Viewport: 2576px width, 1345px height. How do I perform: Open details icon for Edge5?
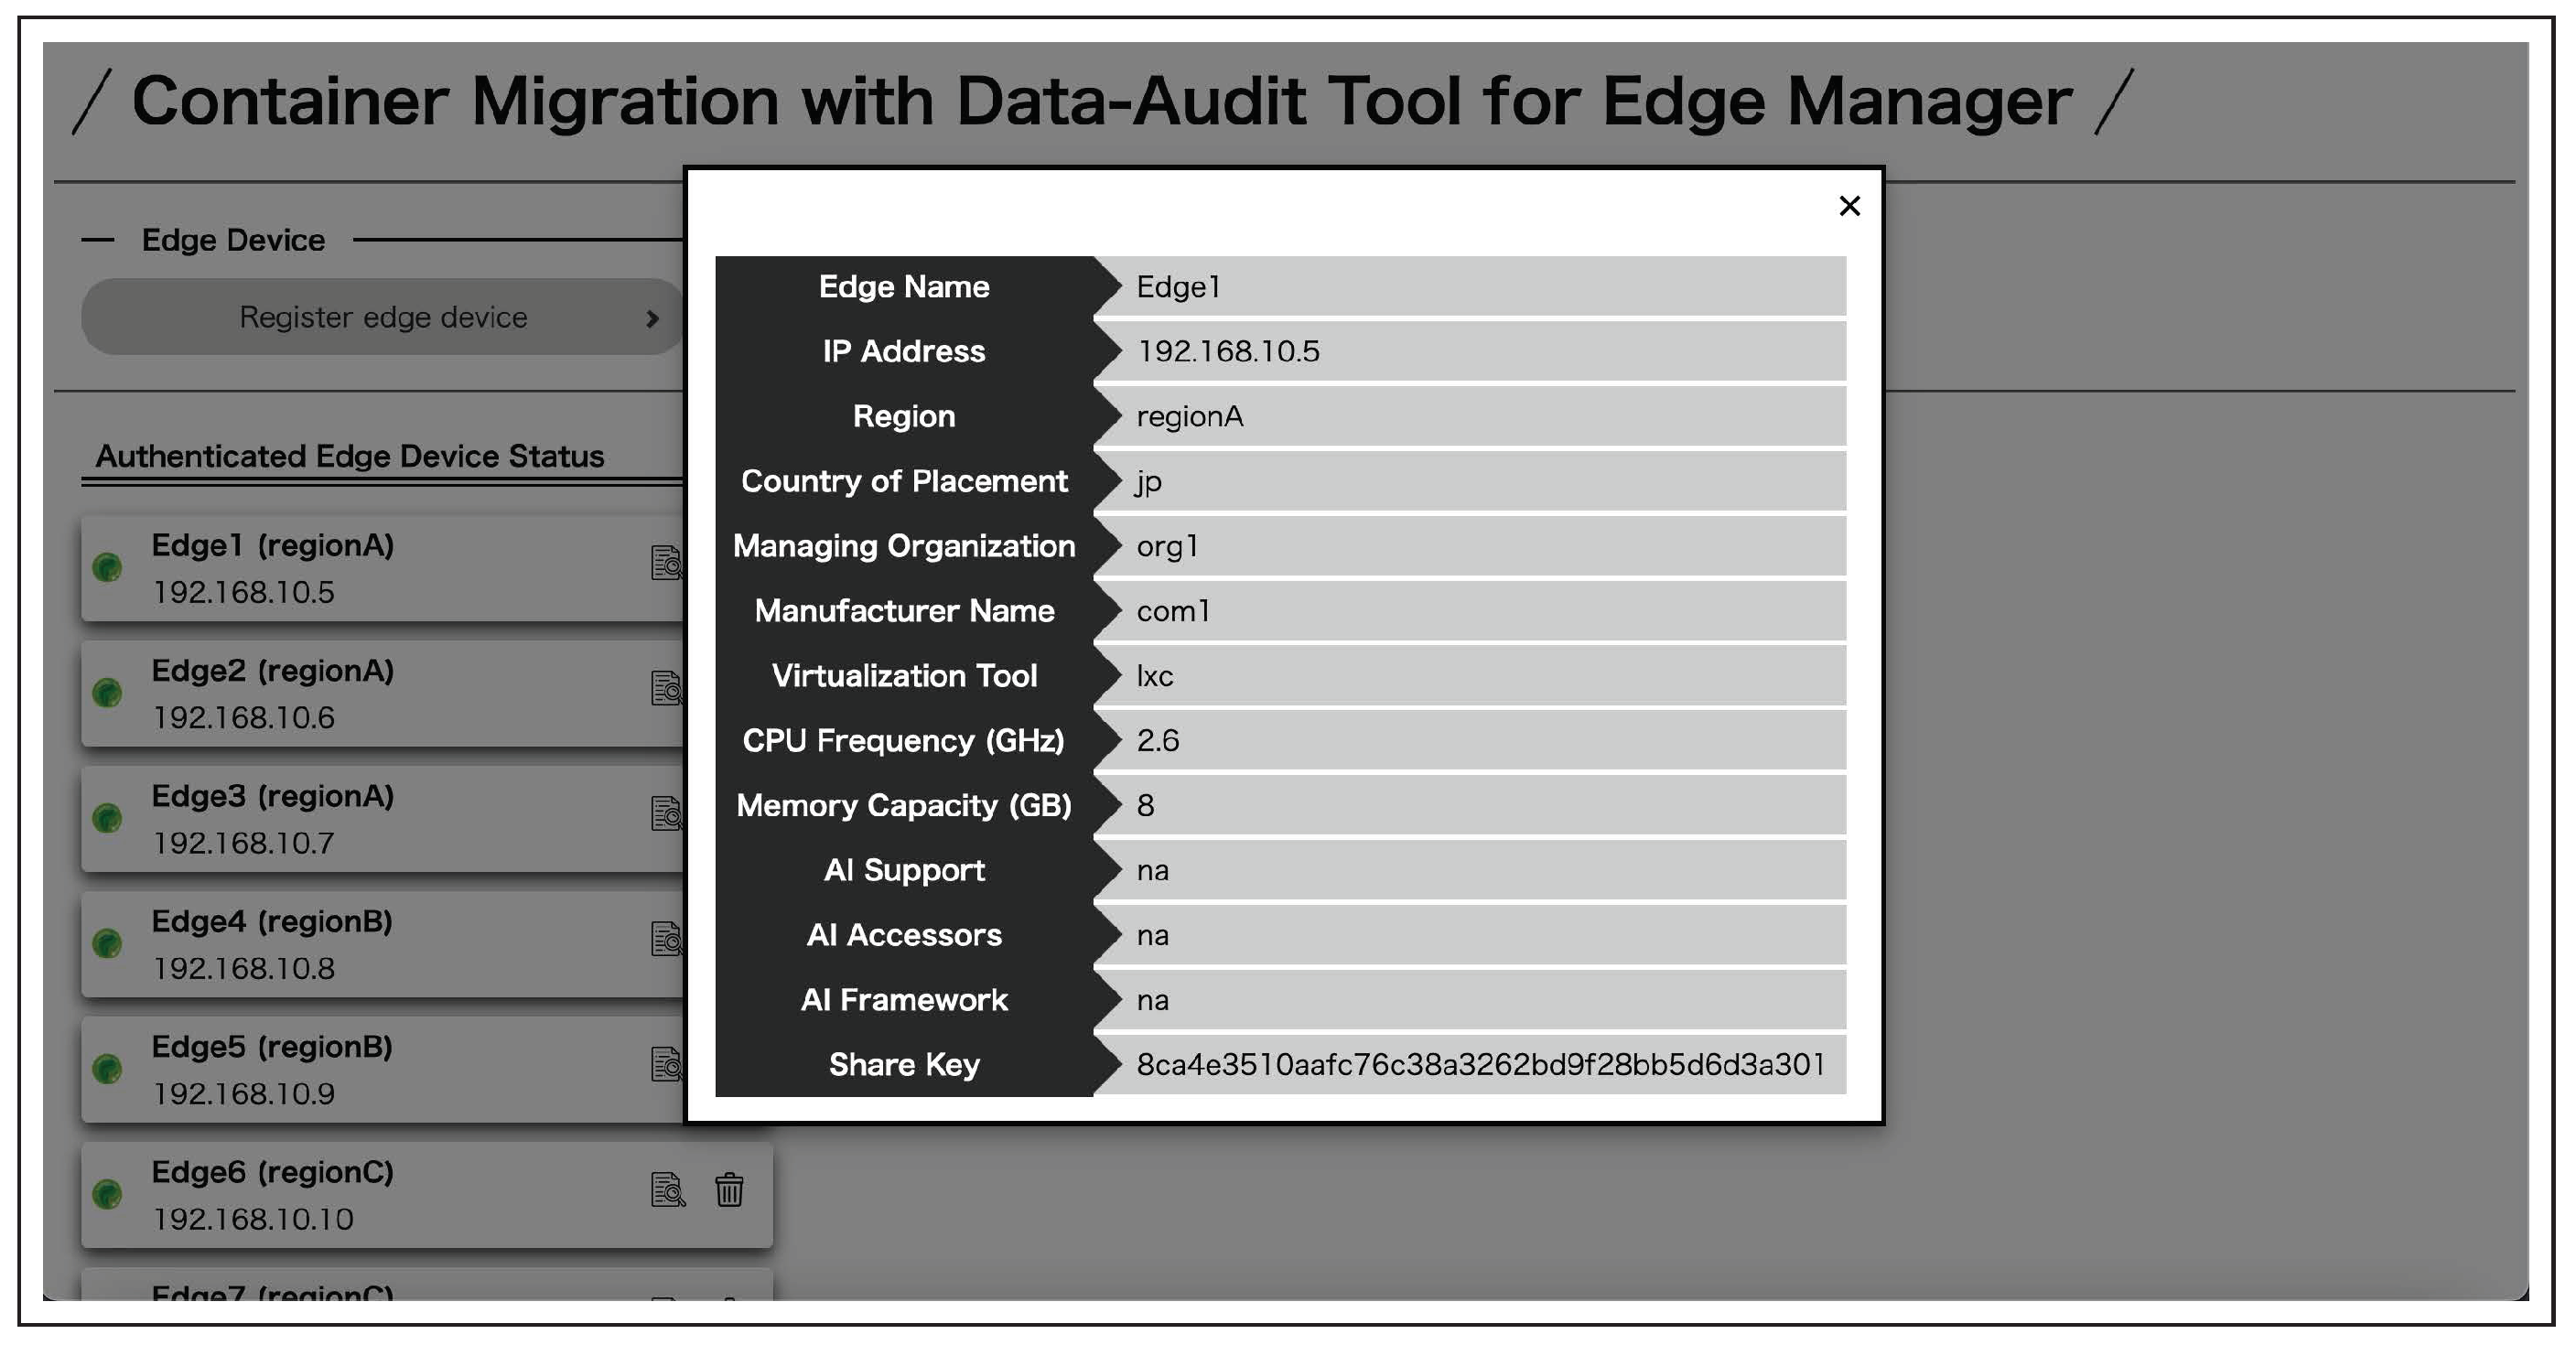pyautogui.click(x=666, y=1064)
